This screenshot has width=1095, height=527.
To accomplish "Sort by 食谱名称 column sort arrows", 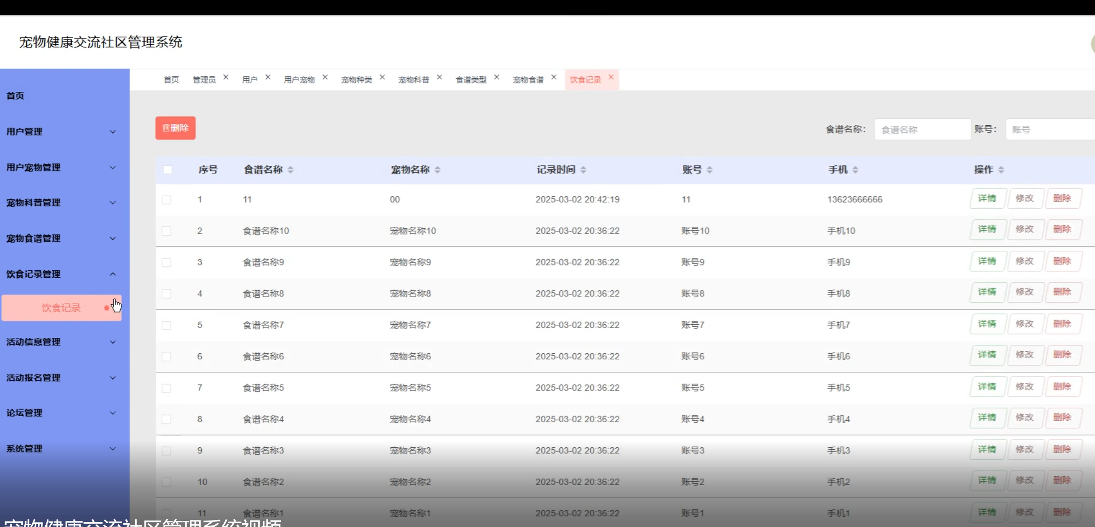I will click(290, 170).
